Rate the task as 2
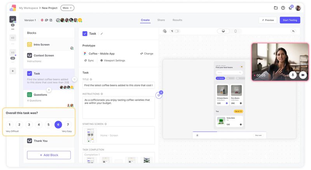The width and height of the screenshot is (311, 170). point(19,124)
